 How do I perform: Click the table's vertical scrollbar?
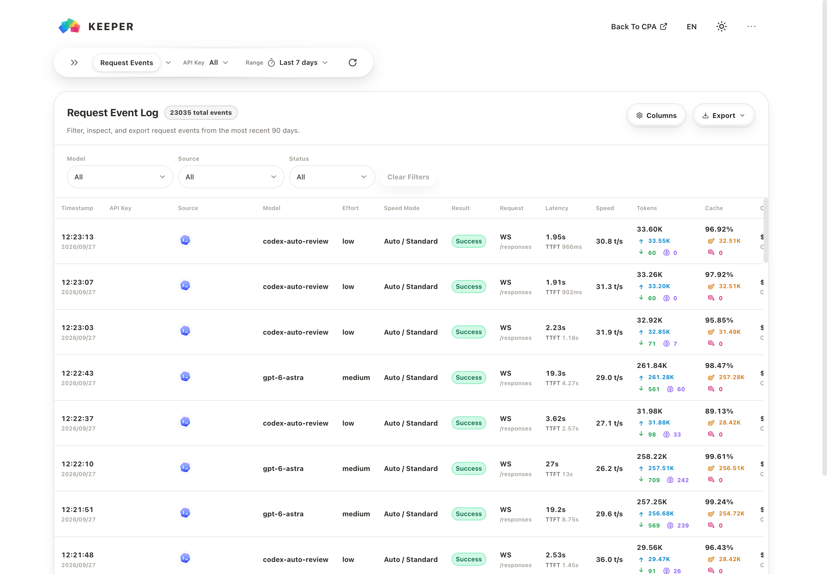[x=766, y=230]
